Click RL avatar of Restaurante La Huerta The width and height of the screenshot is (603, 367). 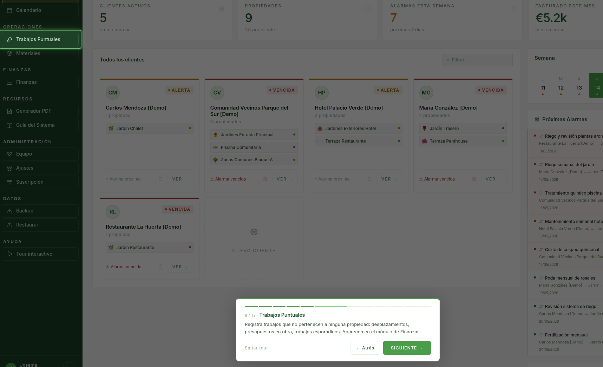click(x=113, y=212)
